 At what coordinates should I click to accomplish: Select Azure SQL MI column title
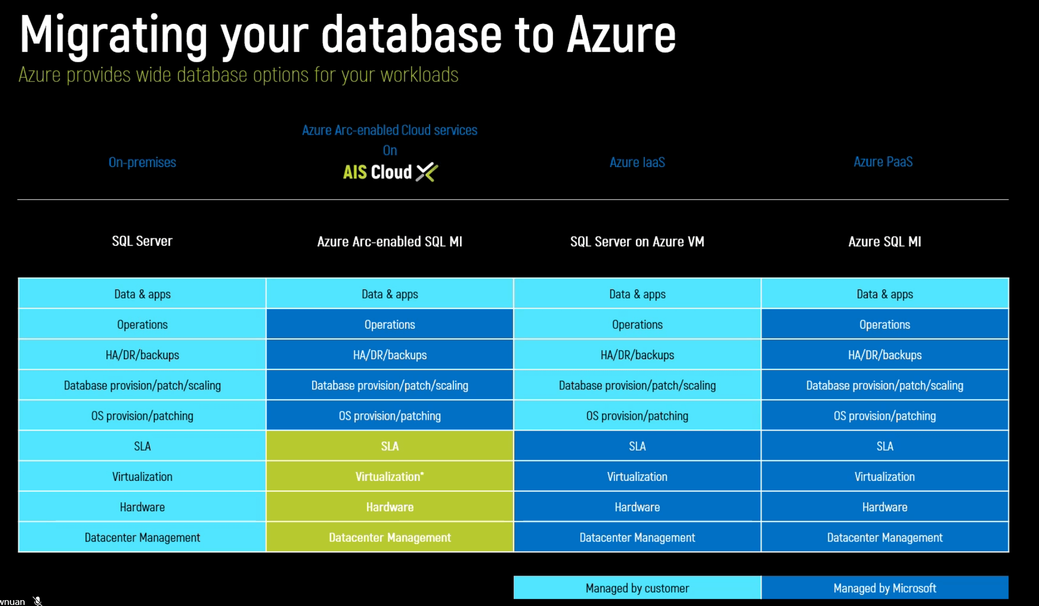coord(885,242)
